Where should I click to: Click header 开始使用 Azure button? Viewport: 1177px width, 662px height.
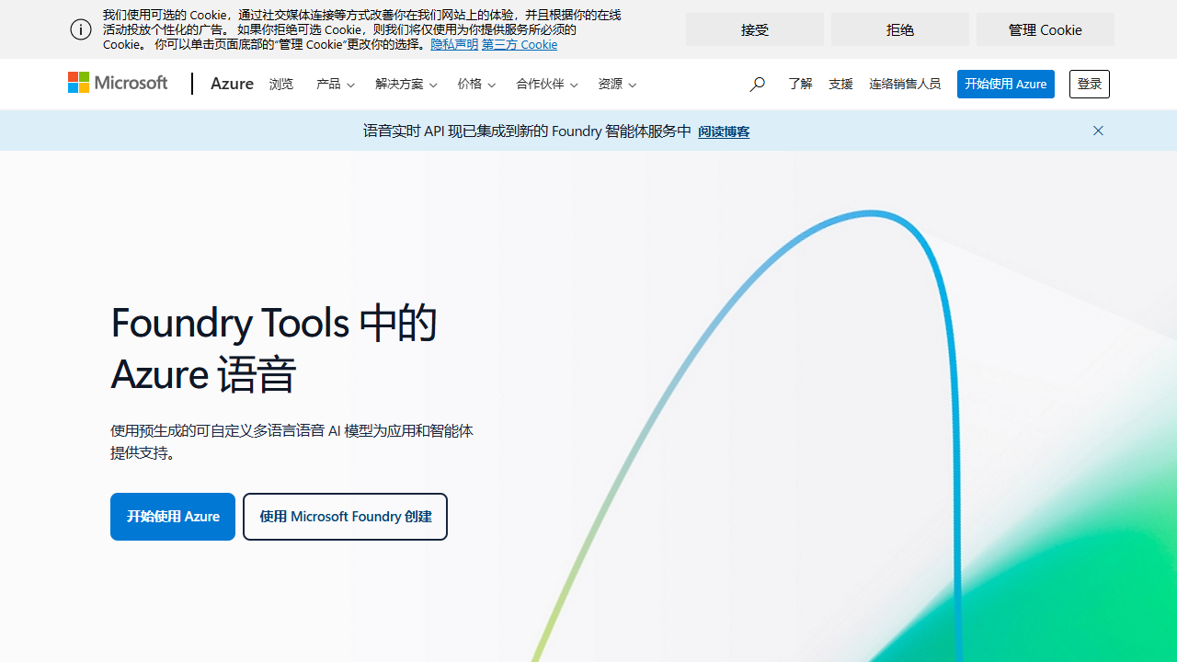[1006, 84]
